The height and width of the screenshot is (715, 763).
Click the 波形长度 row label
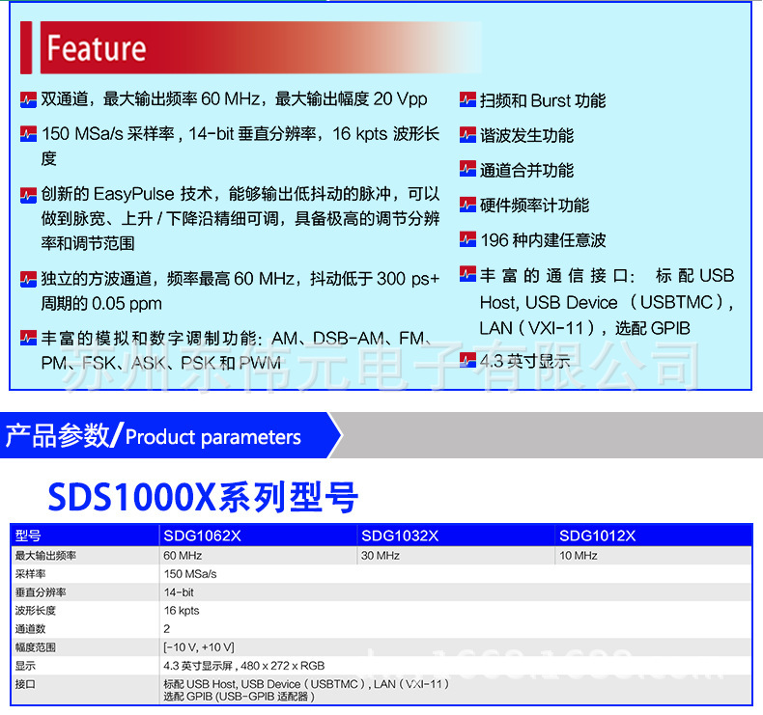click(36, 611)
